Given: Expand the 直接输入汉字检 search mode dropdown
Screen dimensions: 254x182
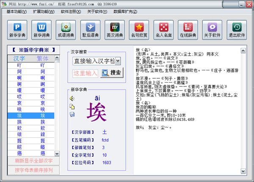Looking at the screenshot, I should [x=118, y=61].
